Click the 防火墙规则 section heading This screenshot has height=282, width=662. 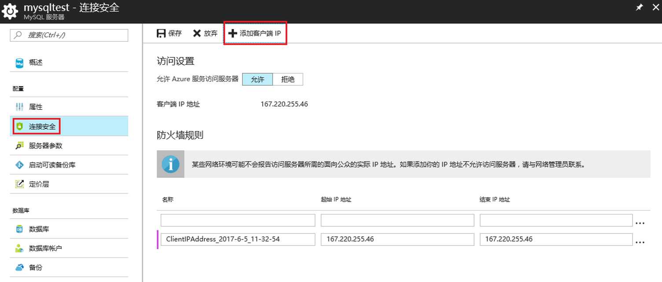pyautogui.click(x=180, y=135)
